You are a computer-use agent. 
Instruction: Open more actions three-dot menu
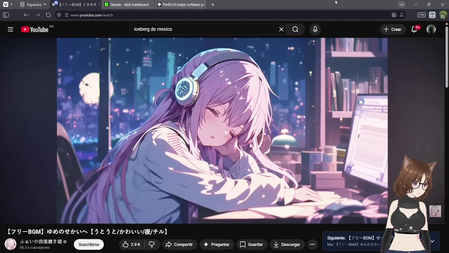(312, 245)
